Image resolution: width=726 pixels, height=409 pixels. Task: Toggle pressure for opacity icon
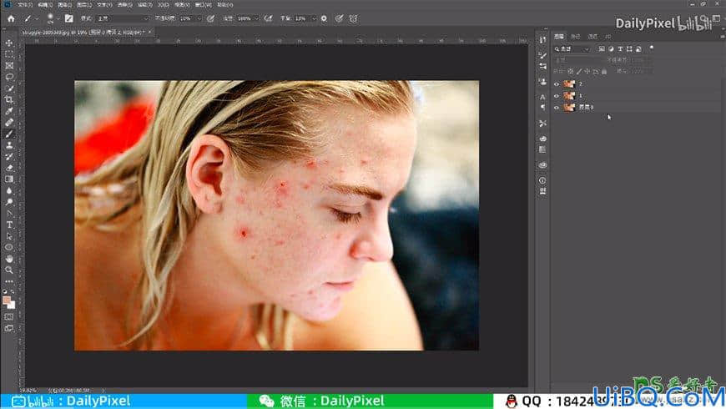210,19
